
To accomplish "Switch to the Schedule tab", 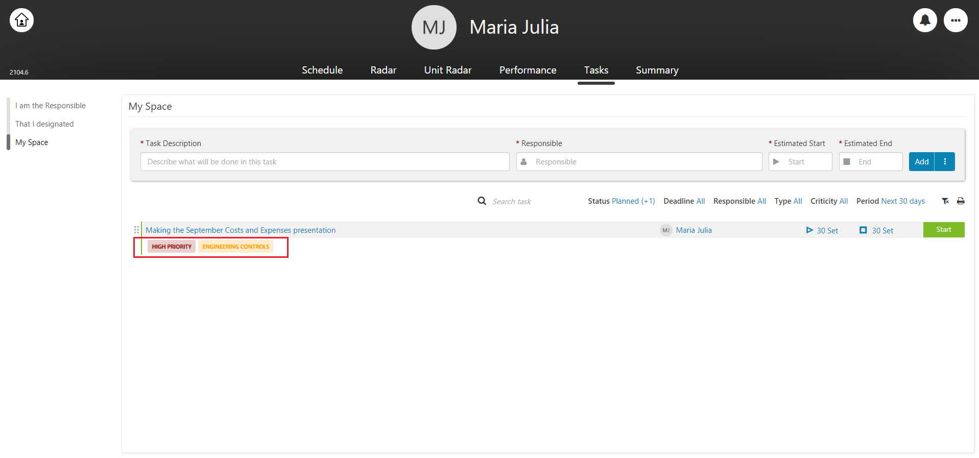I will pos(322,70).
